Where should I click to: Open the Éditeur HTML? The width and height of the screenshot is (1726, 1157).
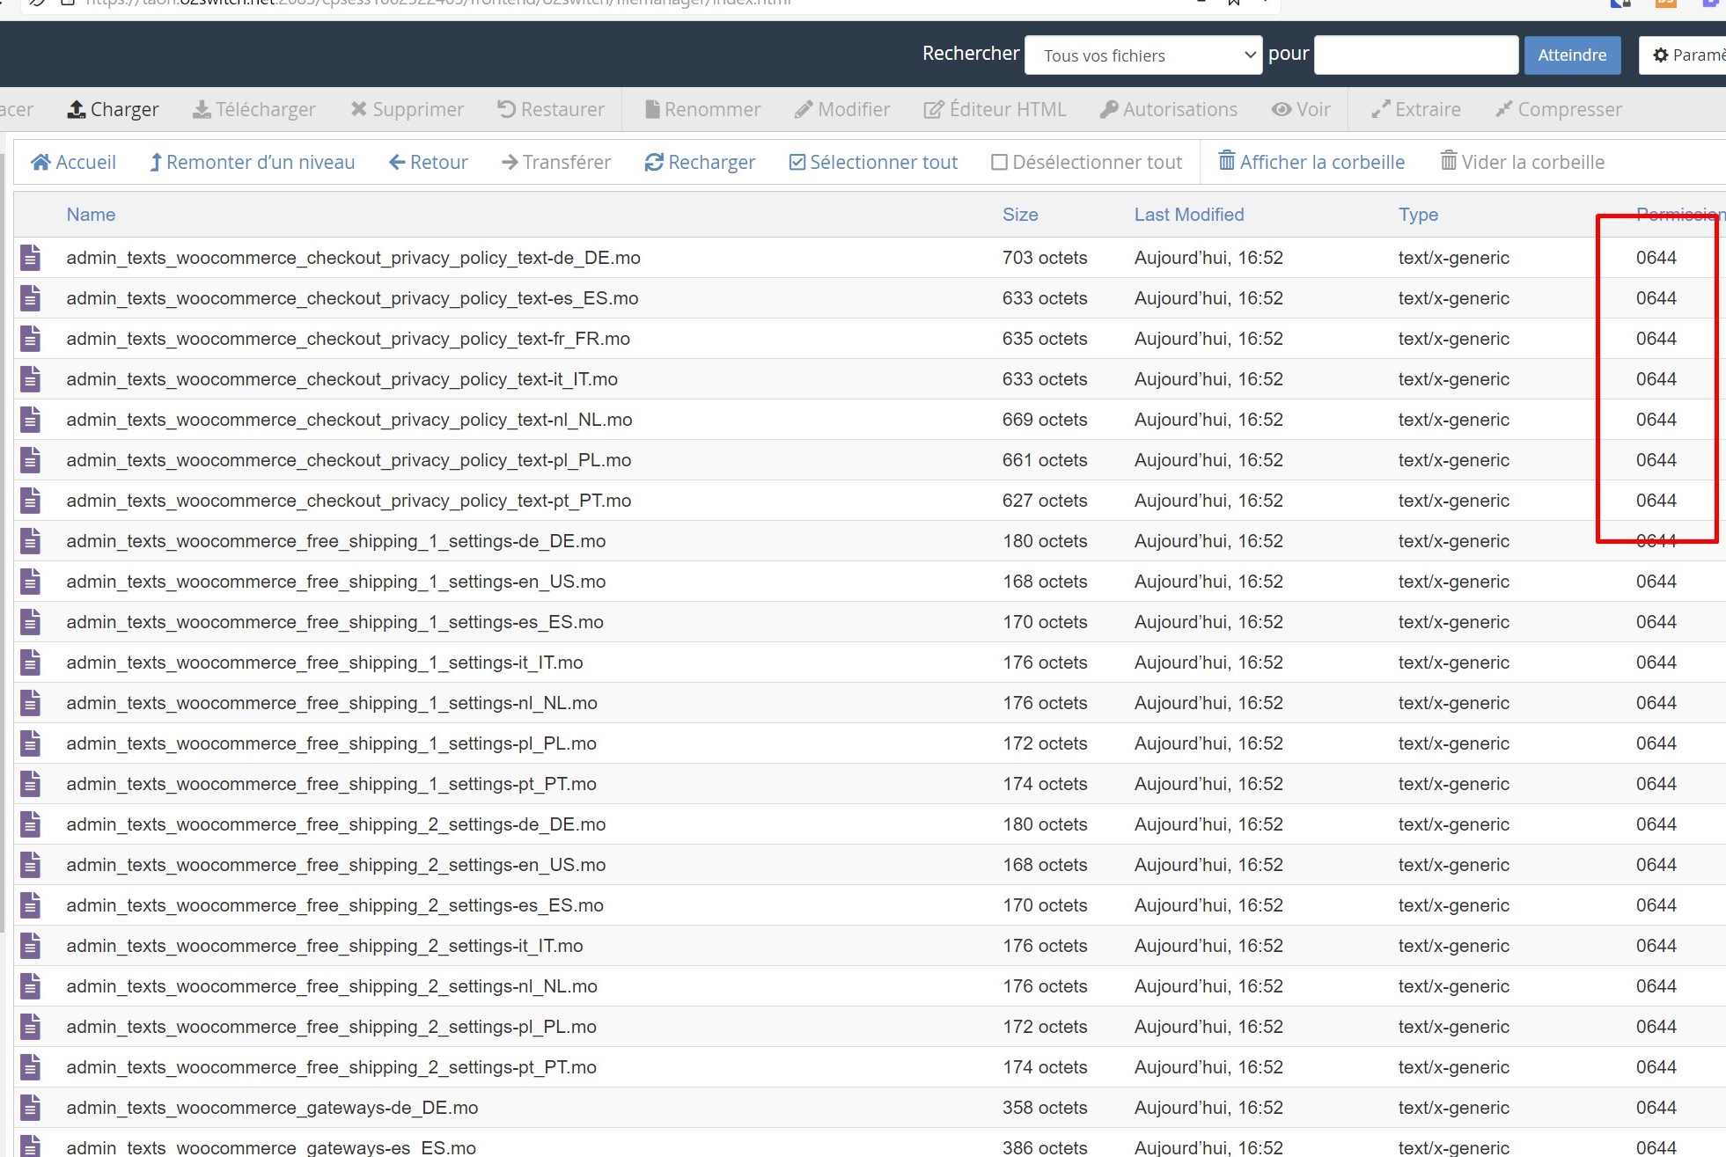point(995,109)
